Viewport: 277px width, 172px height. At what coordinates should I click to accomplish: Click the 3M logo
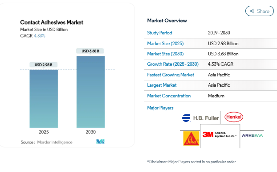(219, 134)
